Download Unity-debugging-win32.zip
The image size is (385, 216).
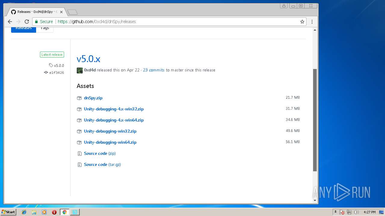(x=110, y=131)
